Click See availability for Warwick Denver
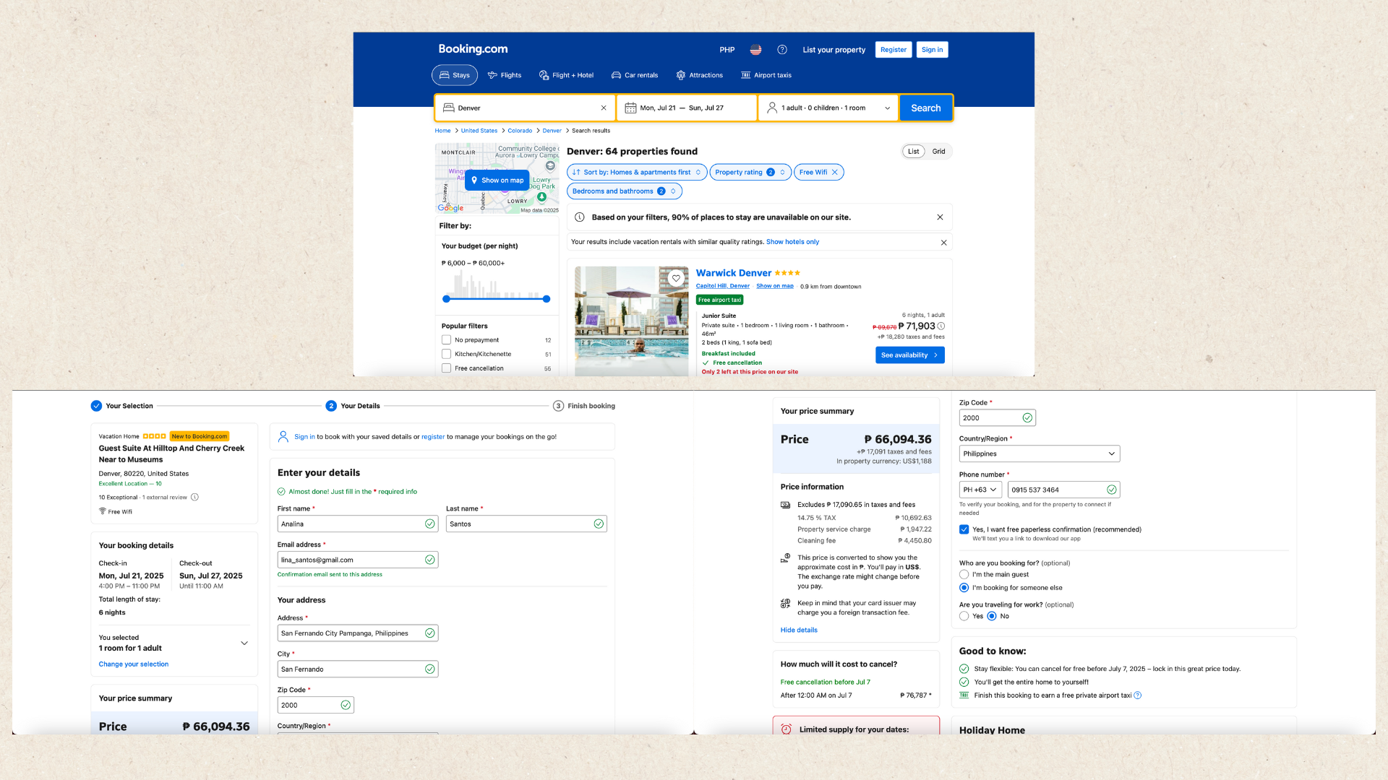The image size is (1388, 780). [x=909, y=355]
